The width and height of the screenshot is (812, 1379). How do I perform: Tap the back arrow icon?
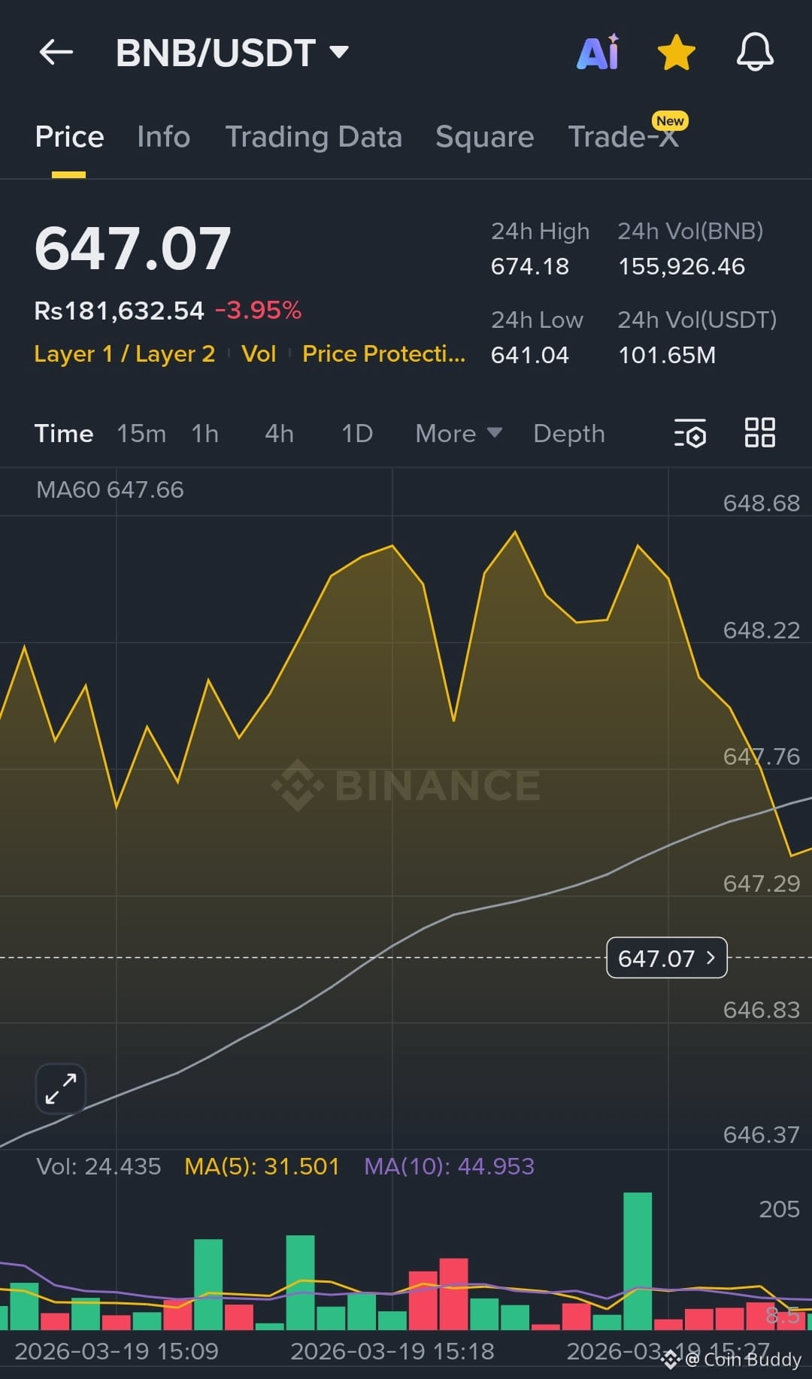pyautogui.click(x=56, y=53)
